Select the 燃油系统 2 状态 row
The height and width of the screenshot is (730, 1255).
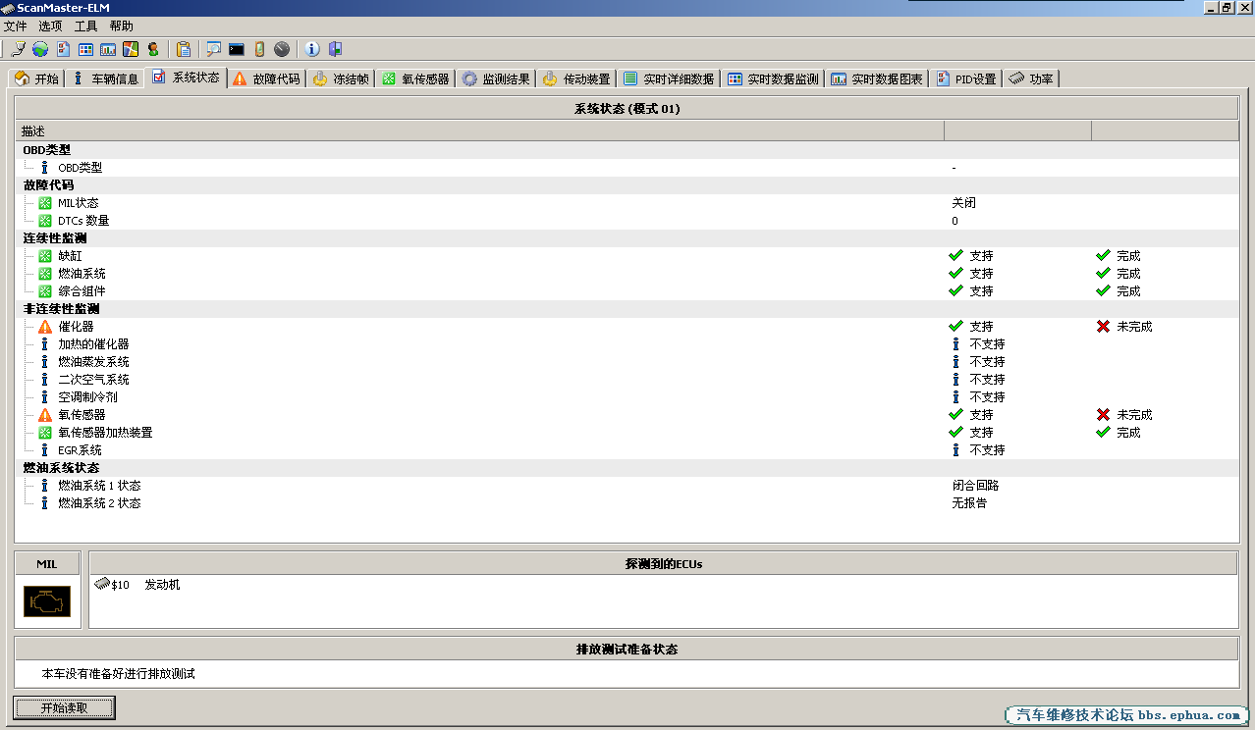[627, 503]
